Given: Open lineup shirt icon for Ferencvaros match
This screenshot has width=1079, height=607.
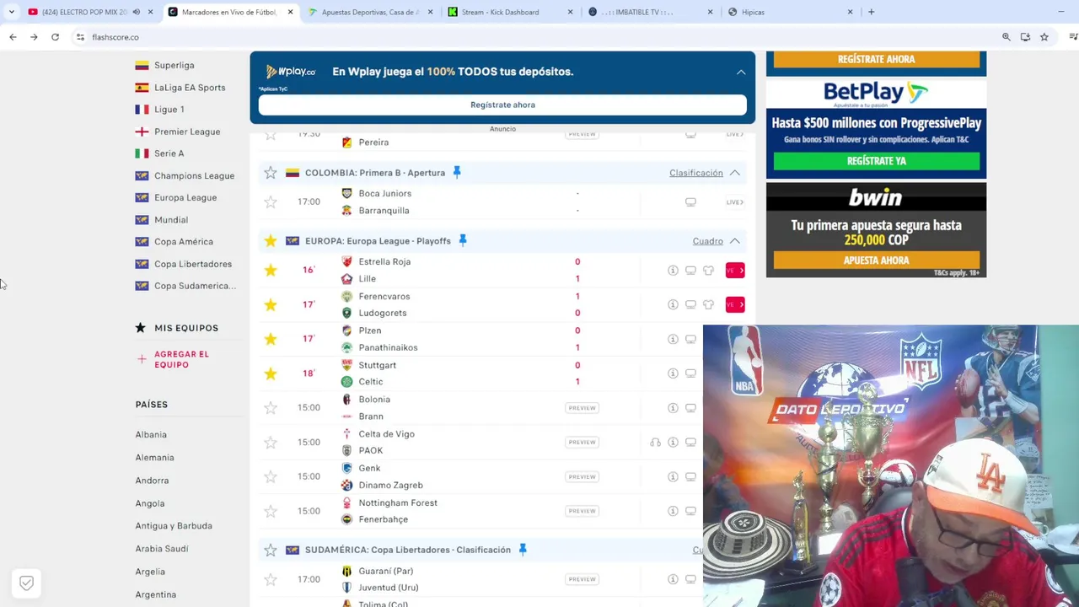Looking at the screenshot, I should [x=708, y=304].
